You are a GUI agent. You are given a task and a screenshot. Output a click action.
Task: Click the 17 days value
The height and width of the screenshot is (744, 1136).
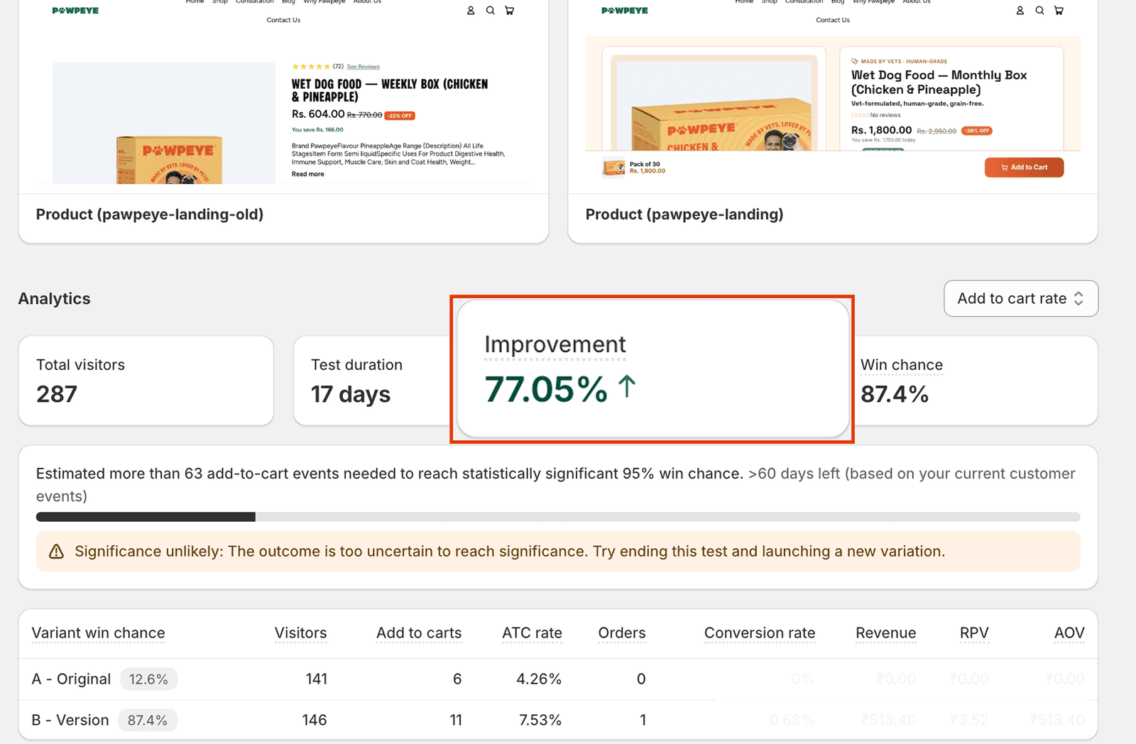pos(351,395)
